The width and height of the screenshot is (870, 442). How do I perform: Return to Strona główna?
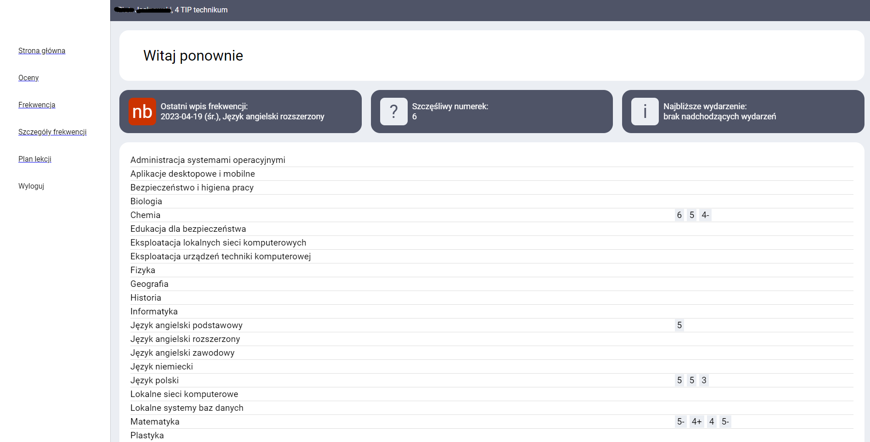click(x=42, y=50)
